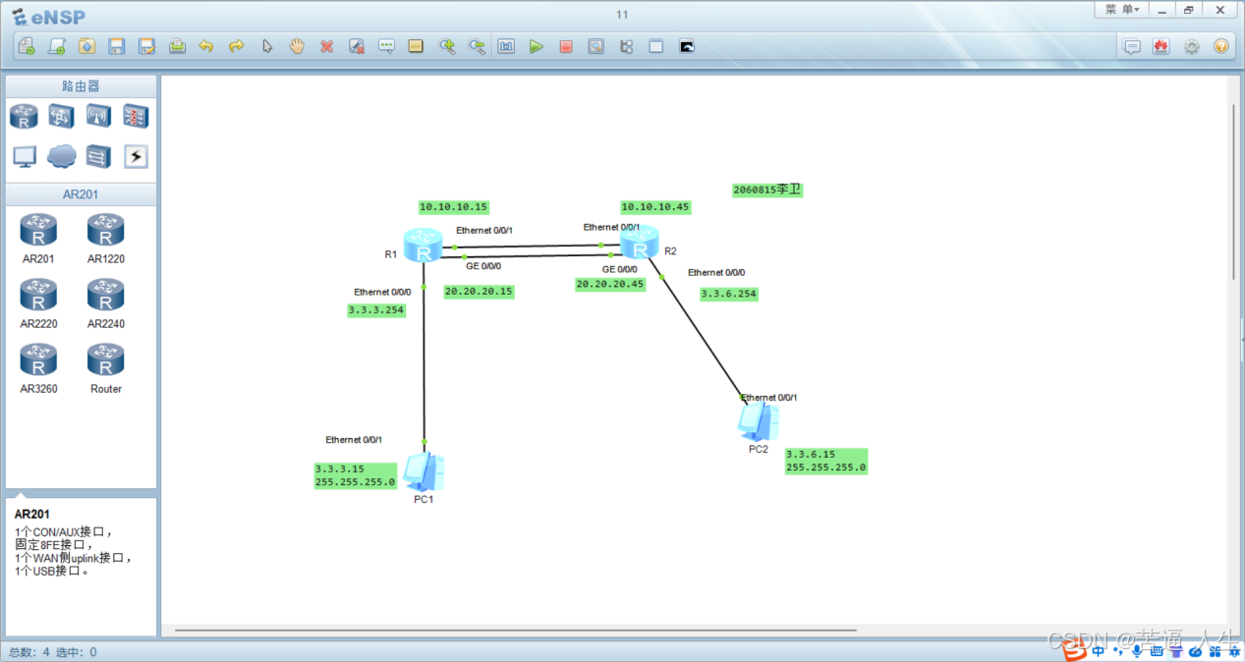Stop devices with red stop button
Screen dimensions: 1245x662
(x=566, y=46)
